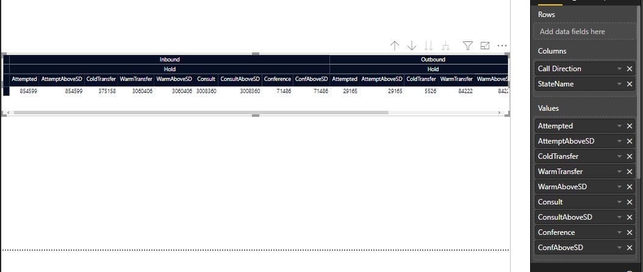Select the Attempted field pill in Values
This screenshot has height=272, width=643.
click(585, 126)
